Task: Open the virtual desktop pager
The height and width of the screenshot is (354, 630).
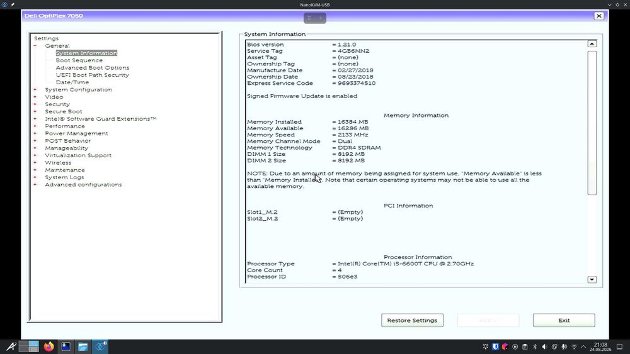Action: tap(28, 346)
